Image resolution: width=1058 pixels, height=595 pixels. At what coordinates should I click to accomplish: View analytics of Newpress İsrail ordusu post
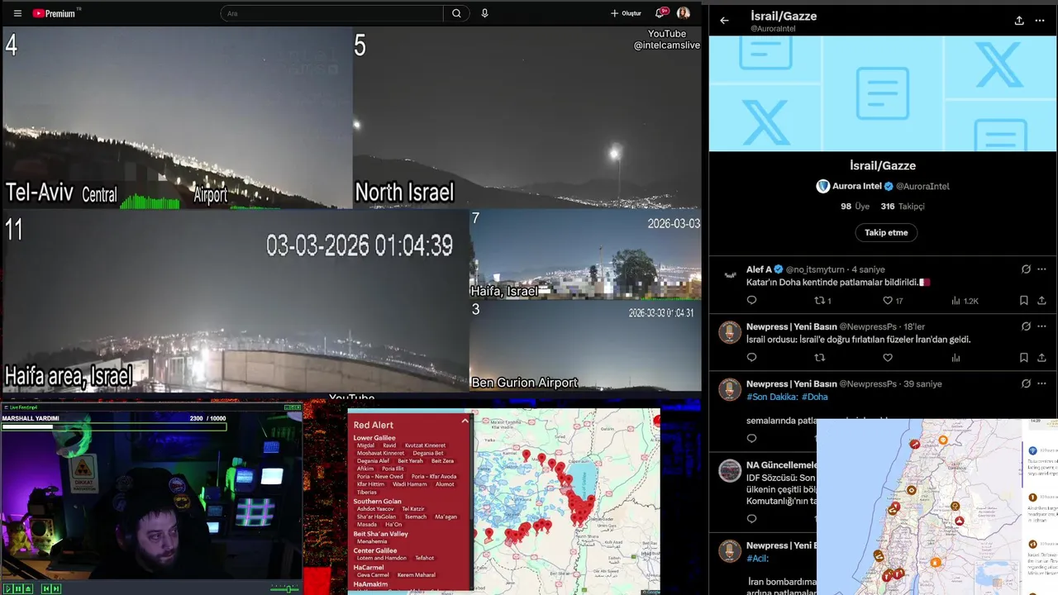[x=956, y=358]
